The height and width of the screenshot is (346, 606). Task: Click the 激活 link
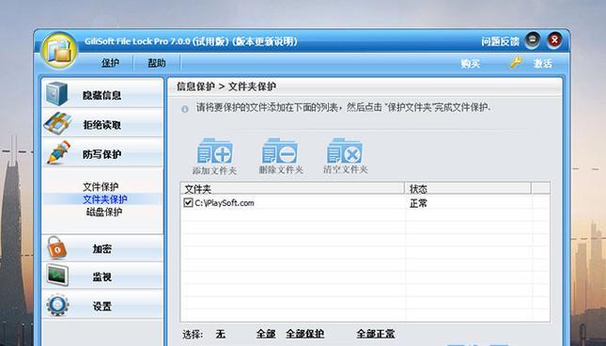[x=543, y=63]
